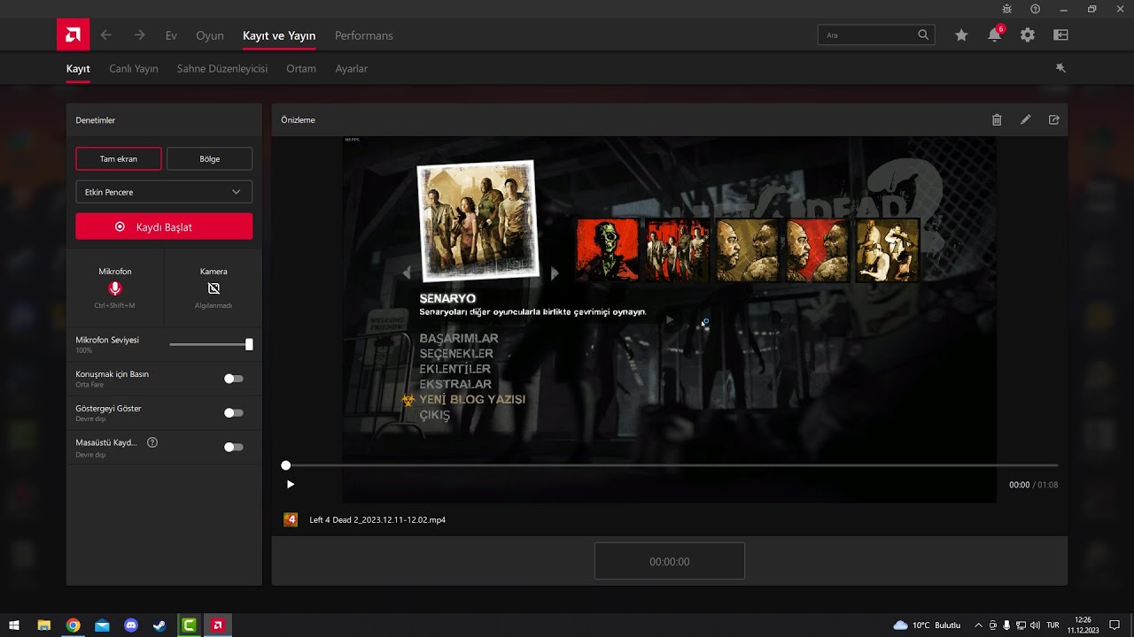Image resolution: width=1134 pixels, height=637 pixels.
Task: Open weather 10°C Bulutlu widget
Action: point(927,625)
